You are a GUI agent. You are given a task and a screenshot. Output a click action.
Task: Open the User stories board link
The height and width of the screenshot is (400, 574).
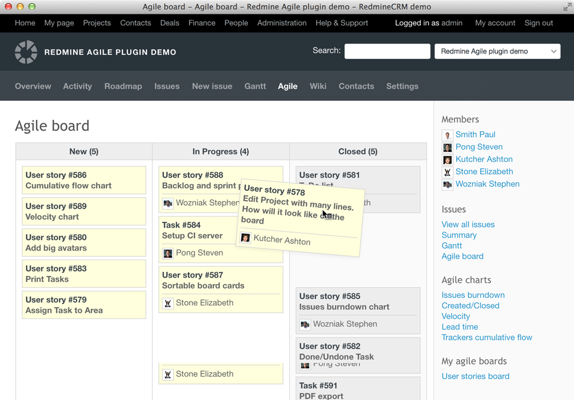tap(475, 376)
